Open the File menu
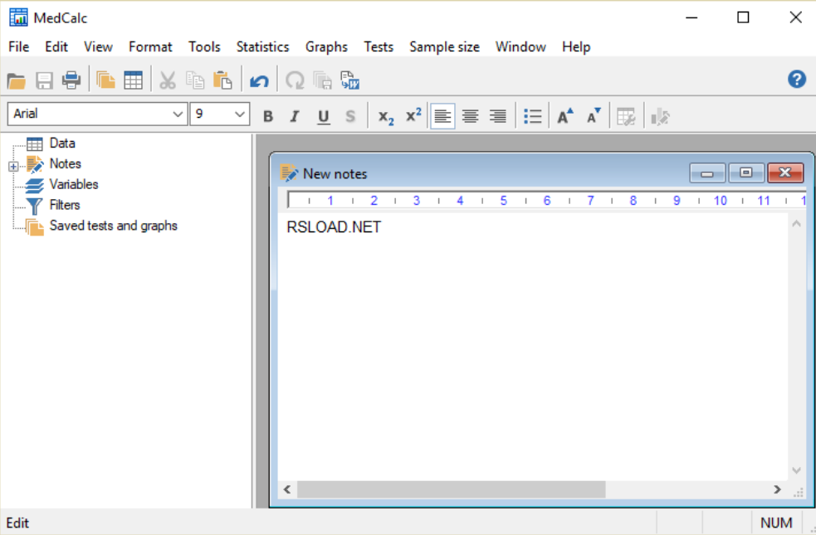Image resolution: width=816 pixels, height=535 pixels. pos(19,46)
